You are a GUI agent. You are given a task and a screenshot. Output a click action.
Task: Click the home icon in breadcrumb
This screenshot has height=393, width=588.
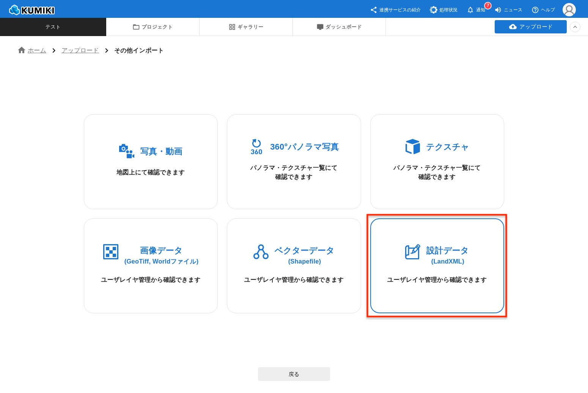click(22, 50)
